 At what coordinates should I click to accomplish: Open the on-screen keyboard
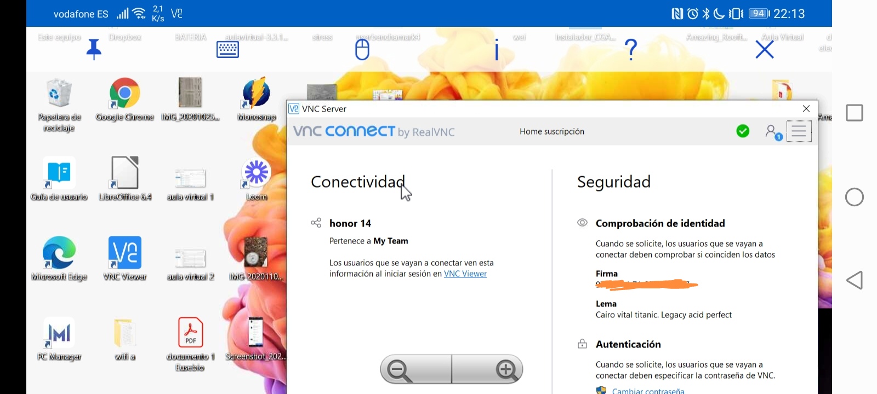point(227,50)
